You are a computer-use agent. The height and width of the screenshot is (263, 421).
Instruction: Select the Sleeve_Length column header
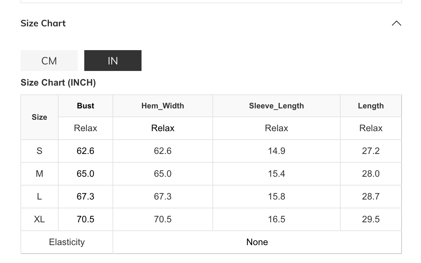(276, 106)
